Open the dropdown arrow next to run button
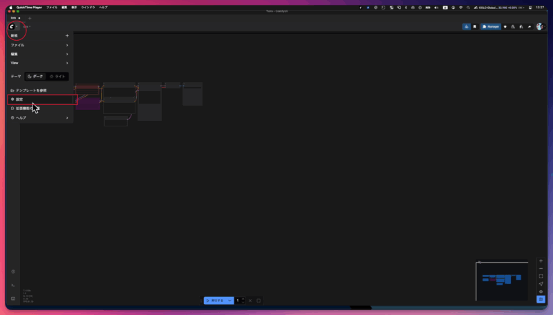 click(229, 300)
